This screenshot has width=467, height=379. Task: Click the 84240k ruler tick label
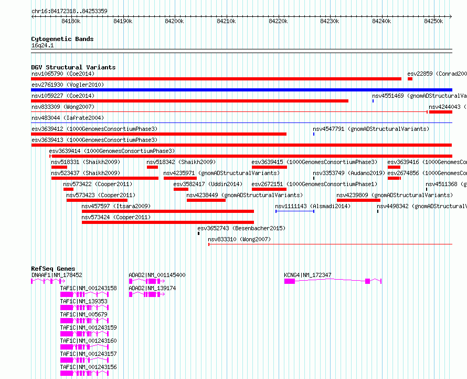(x=382, y=22)
